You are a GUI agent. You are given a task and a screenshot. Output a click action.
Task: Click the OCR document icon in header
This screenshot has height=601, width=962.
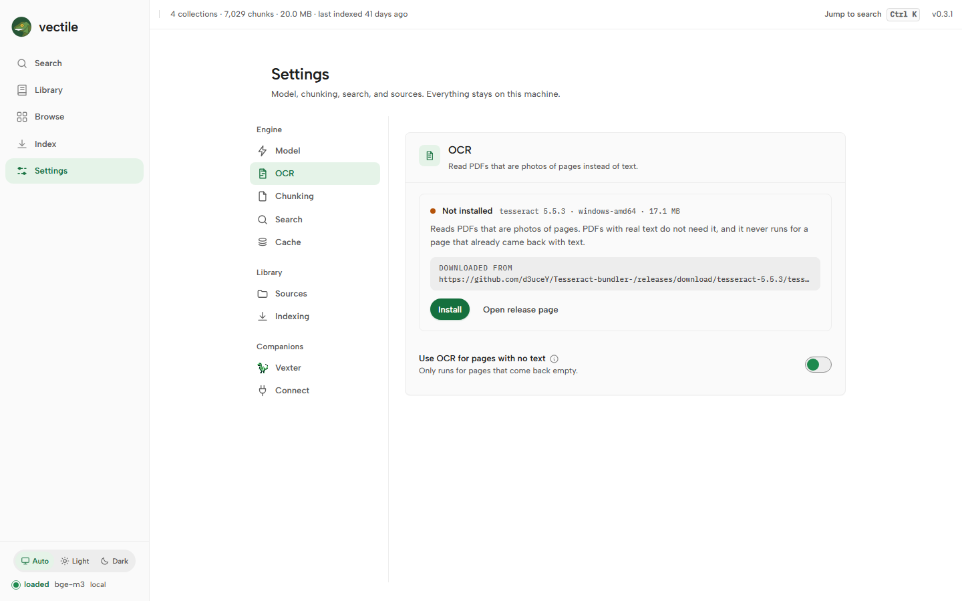430,156
